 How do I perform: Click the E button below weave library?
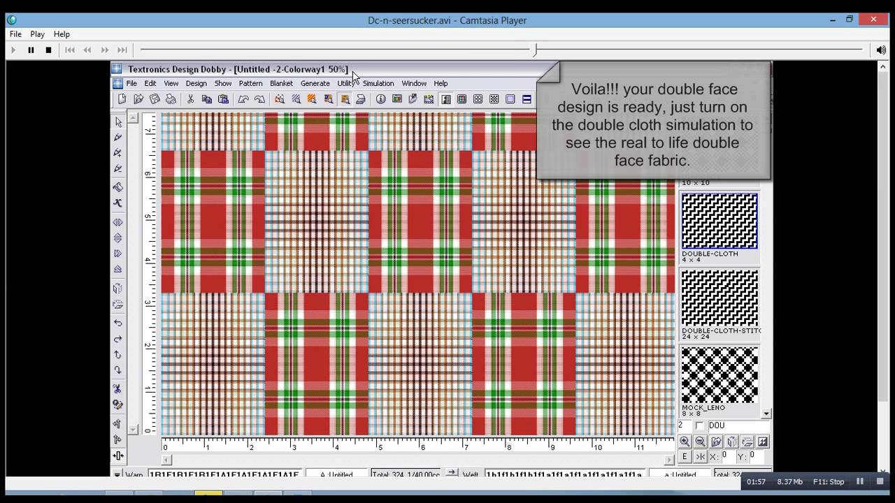[685, 456]
